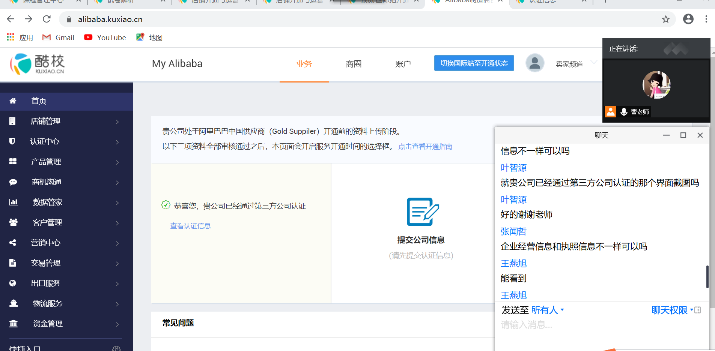Image resolution: width=715 pixels, height=351 pixels.
Task: Click the 切换国际站至开通状态 button
Action: [x=474, y=63]
